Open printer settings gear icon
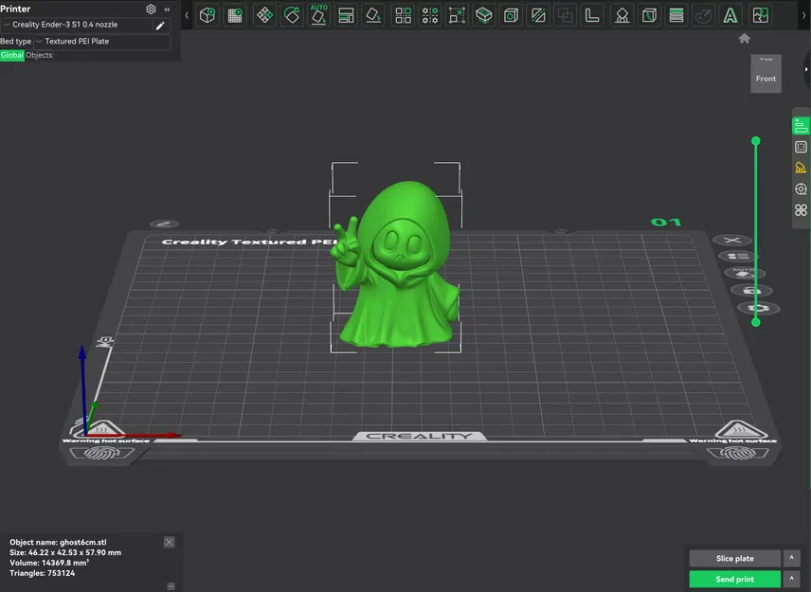 click(151, 9)
